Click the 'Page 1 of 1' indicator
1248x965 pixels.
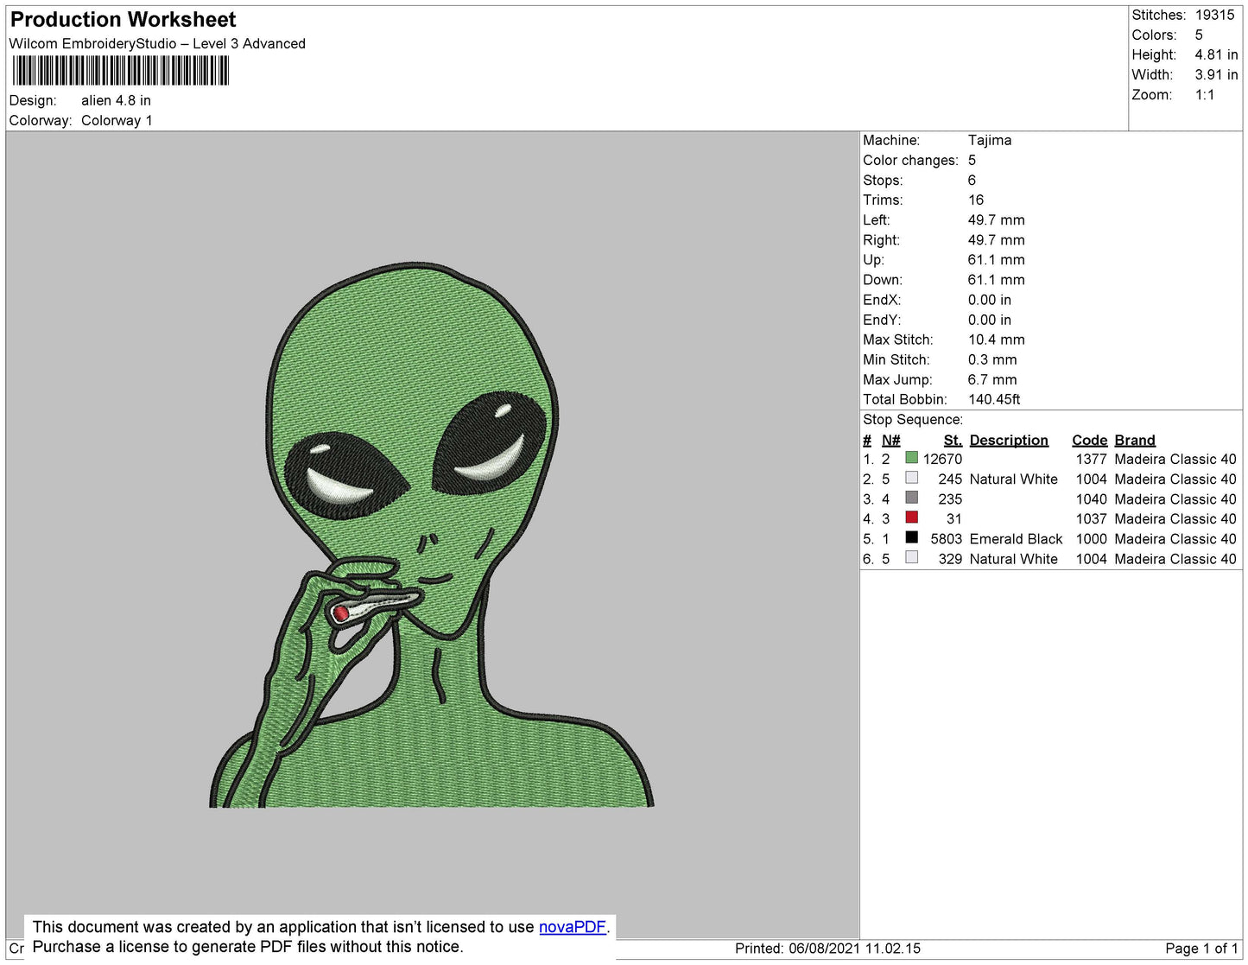[1201, 949]
